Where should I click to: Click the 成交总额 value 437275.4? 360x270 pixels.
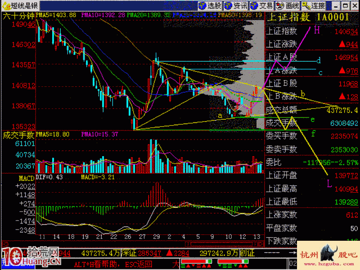(x=342, y=110)
